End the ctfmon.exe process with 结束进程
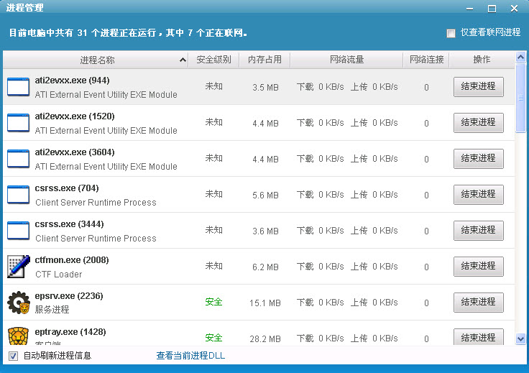 tap(478, 266)
